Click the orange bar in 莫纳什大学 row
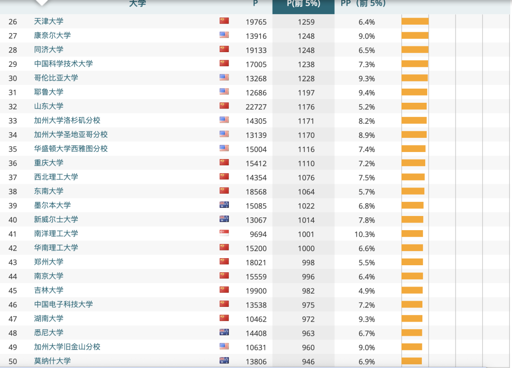Image resolution: width=512 pixels, height=368 pixels. pos(412,361)
